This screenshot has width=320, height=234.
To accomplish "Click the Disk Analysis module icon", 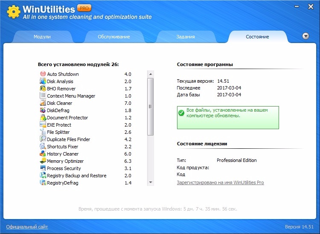I will click(43, 81).
